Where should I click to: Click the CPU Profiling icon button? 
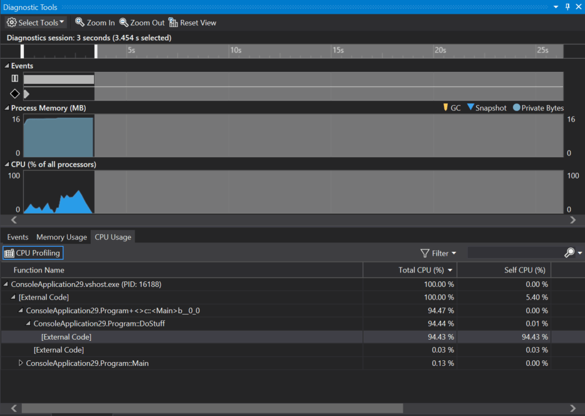9,252
